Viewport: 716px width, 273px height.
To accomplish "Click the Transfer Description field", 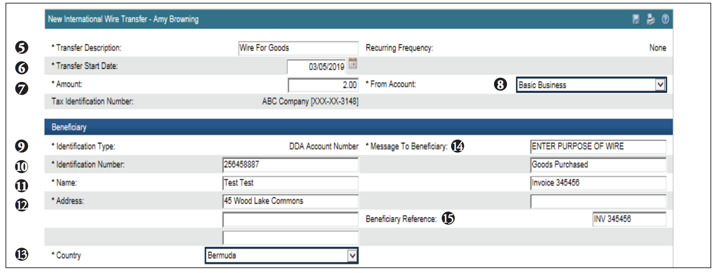I will coord(298,48).
